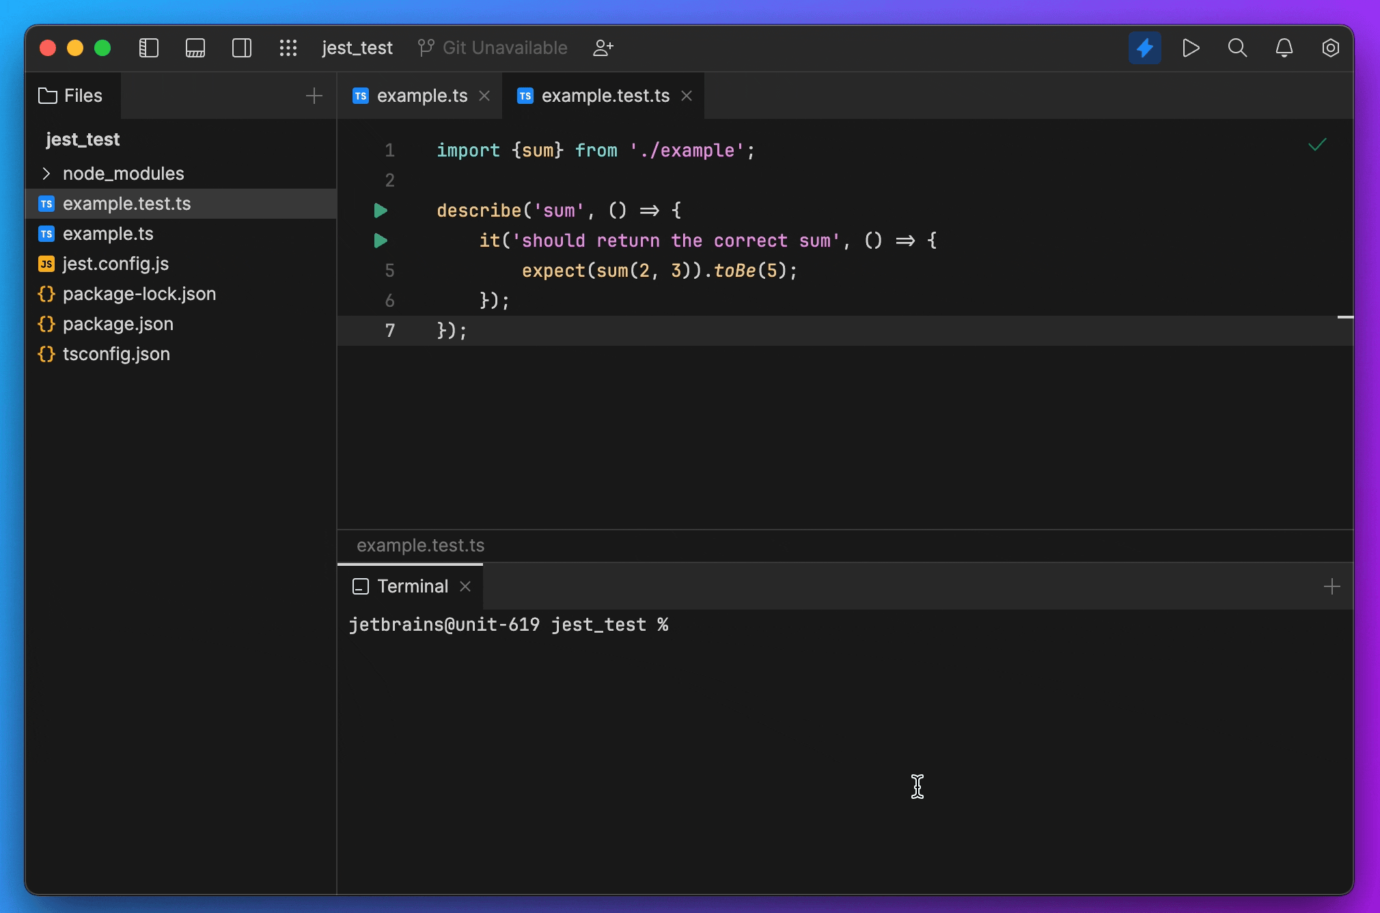Click the jest_test project name in the toolbar
This screenshot has height=913, width=1380.
[357, 48]
